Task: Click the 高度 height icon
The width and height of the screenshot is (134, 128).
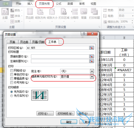Action: (x=105, y=16)
